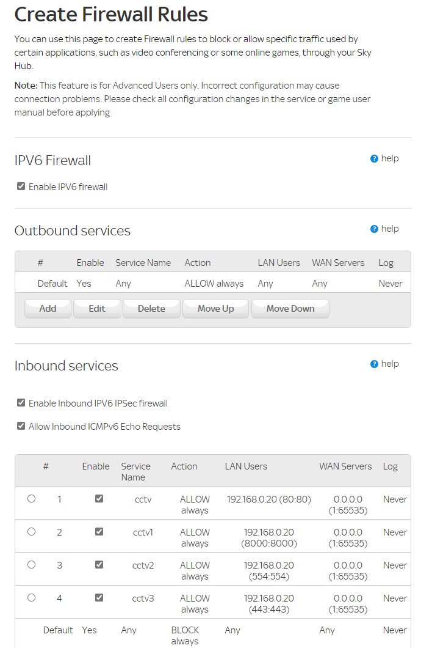Toggle the Enable IPV6 firewall checkbox
This screenshot has height=648, width=432.
pos(21,186)
